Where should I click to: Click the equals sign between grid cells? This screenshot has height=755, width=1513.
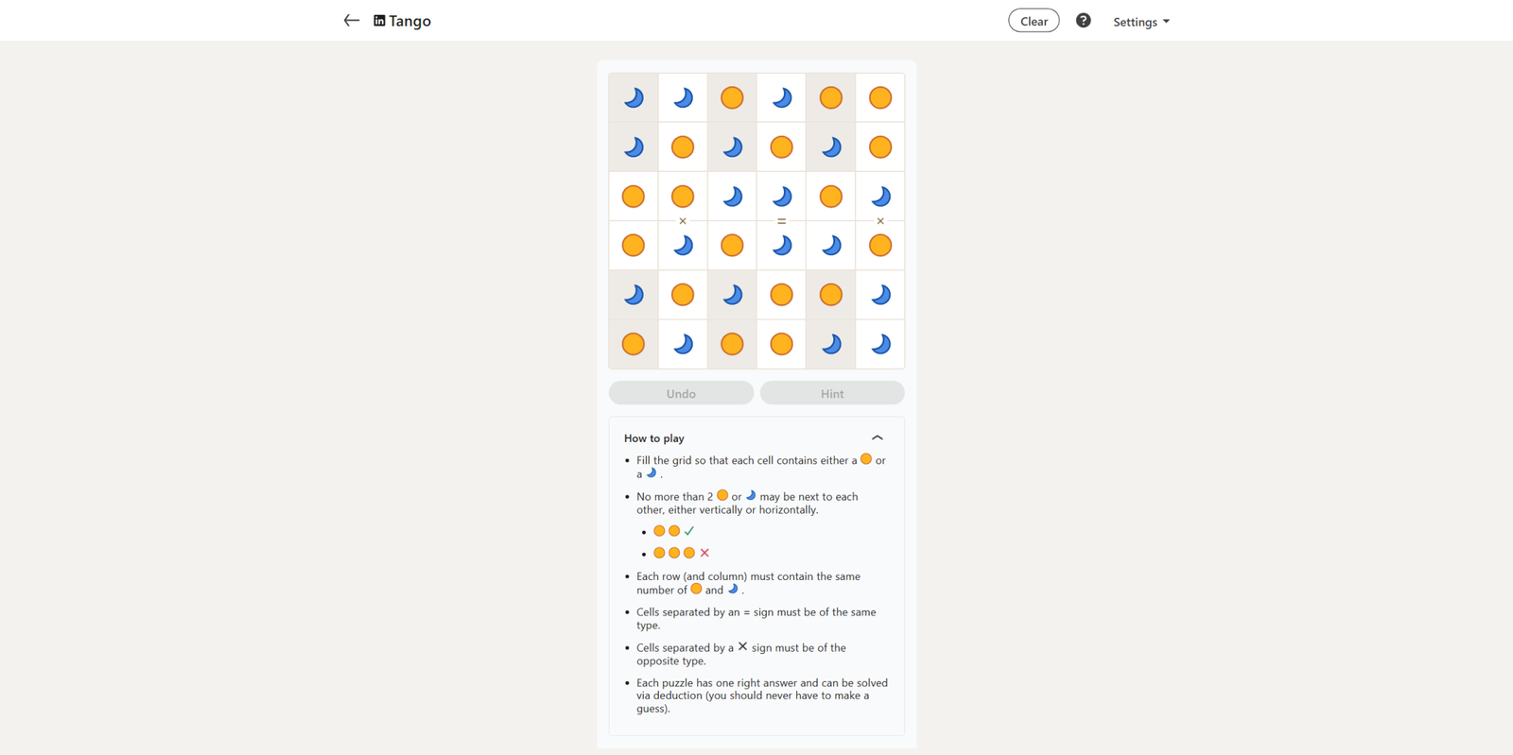pyautogui.click(x=781, y=221)
